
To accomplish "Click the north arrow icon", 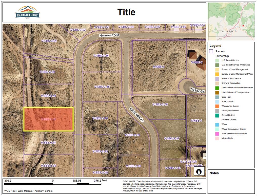I will (199, 171).
